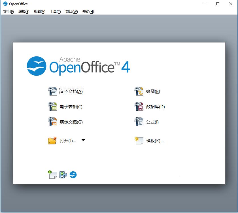This screenshot has height=213, width=238.
Task: Click the Database (数据库) icon
Action: [139, 106]
